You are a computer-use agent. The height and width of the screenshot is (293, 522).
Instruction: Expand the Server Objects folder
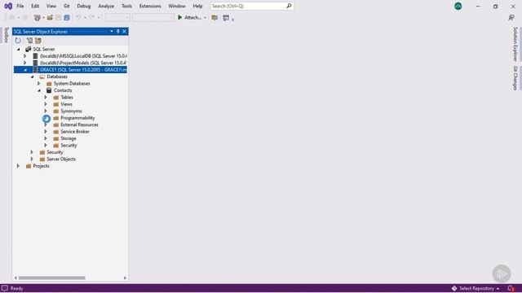32,160
